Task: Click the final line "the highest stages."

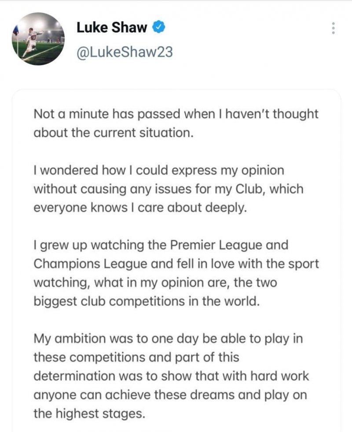Action: [x=88, y=414]
